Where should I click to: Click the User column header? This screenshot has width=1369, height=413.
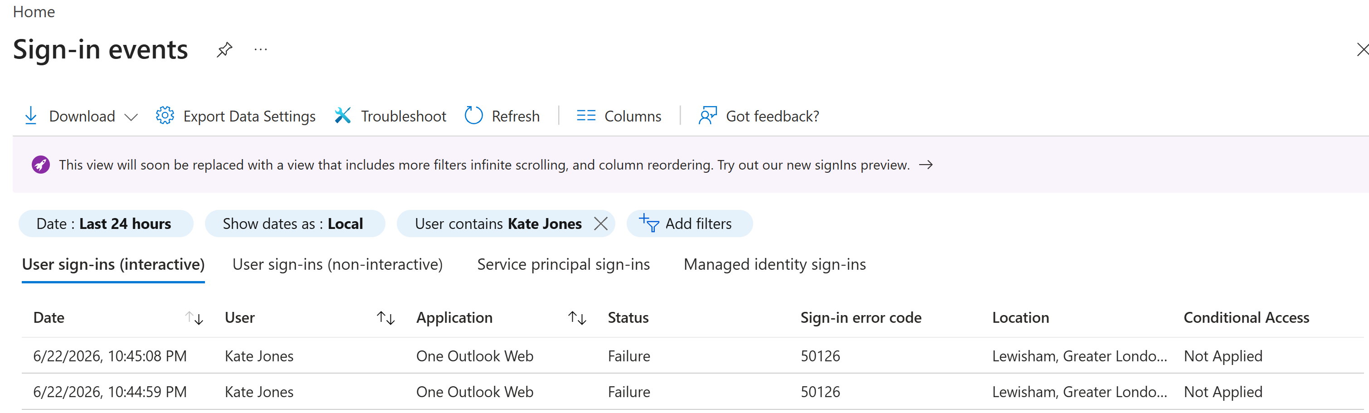[240, 318]
